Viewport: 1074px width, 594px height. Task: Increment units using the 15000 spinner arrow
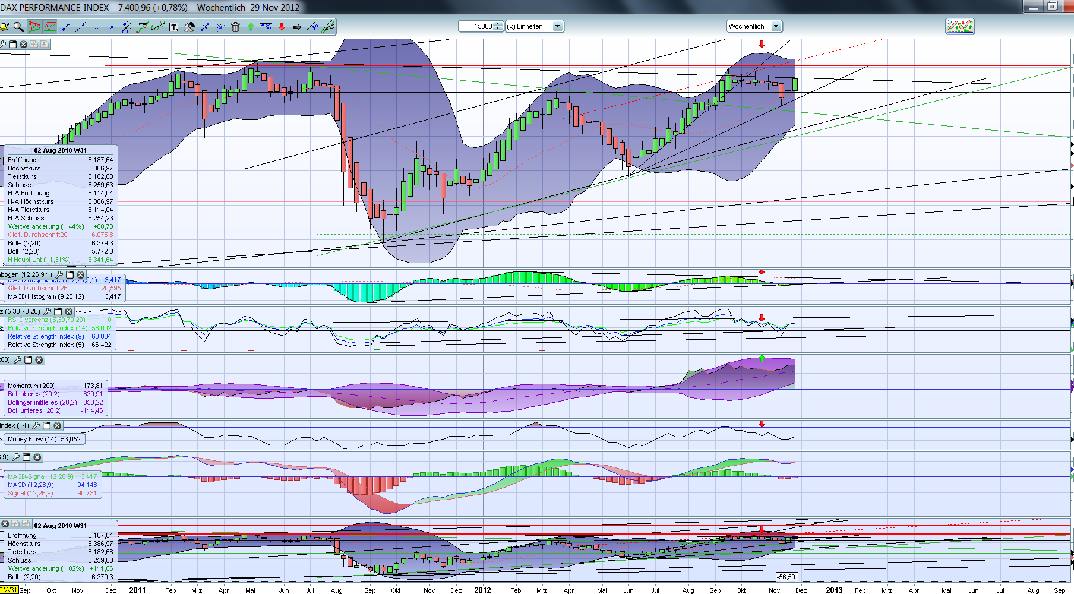point(498,24)
